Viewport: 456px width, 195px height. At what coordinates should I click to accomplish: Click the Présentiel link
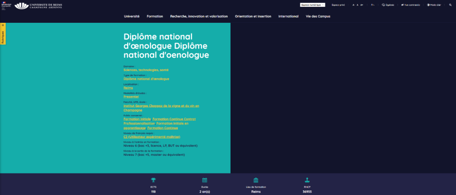pyautogui.click(x=131, y=97)
